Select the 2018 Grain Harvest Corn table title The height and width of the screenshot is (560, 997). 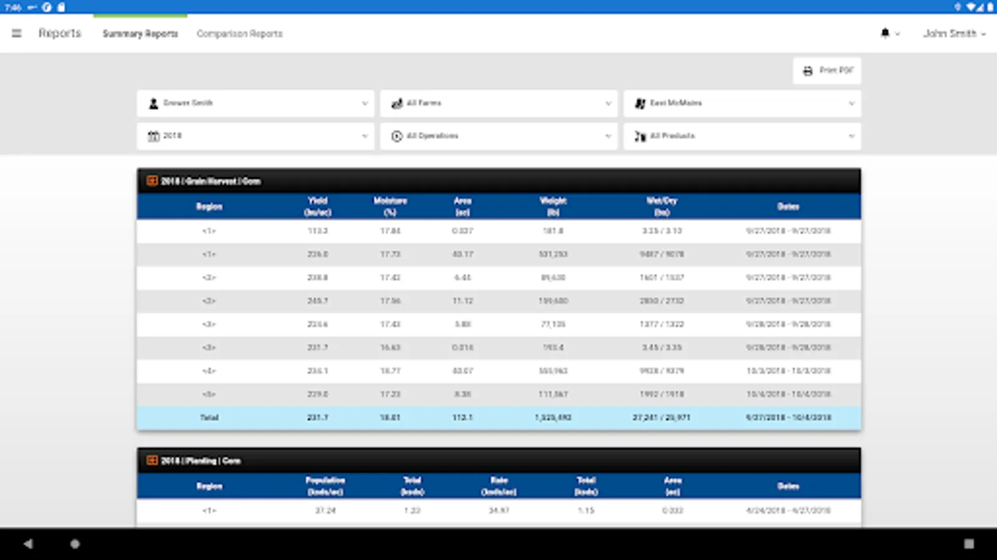click(x=211, y=181)
